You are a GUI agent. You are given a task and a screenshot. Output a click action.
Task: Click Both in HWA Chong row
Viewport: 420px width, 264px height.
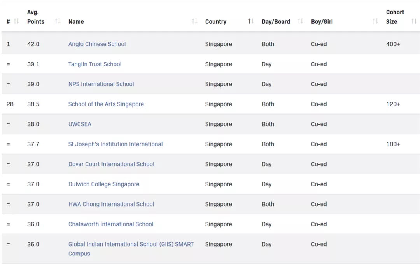pos(268,204)
